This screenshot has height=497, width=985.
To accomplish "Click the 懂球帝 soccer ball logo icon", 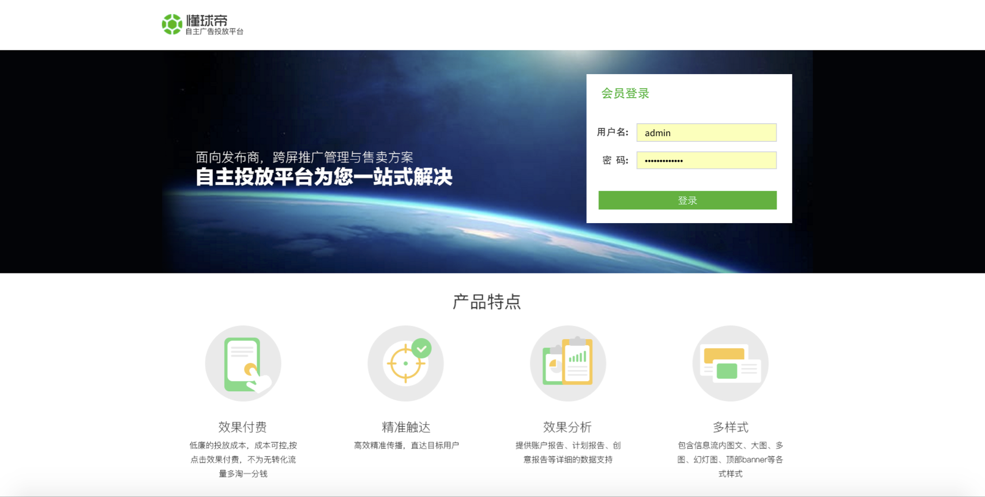I will [x=172, y=24].
